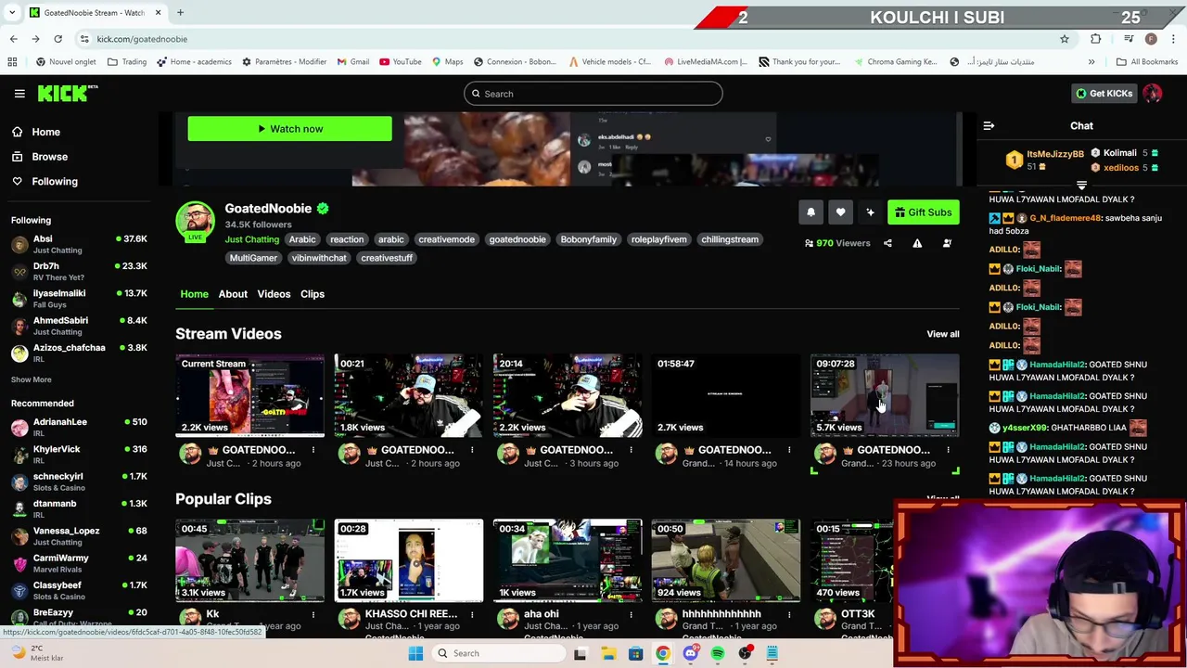The height and width of the screenshot is (668, 1187).
Task: Click View all for Stream Videos
Action: (943, 334)
